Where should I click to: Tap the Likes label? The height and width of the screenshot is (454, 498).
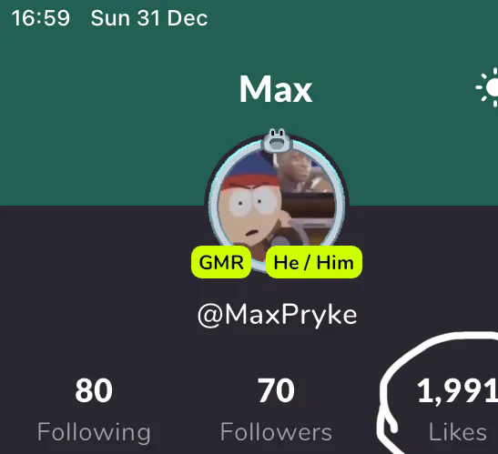pyautogui.click(x=457, y=432)
